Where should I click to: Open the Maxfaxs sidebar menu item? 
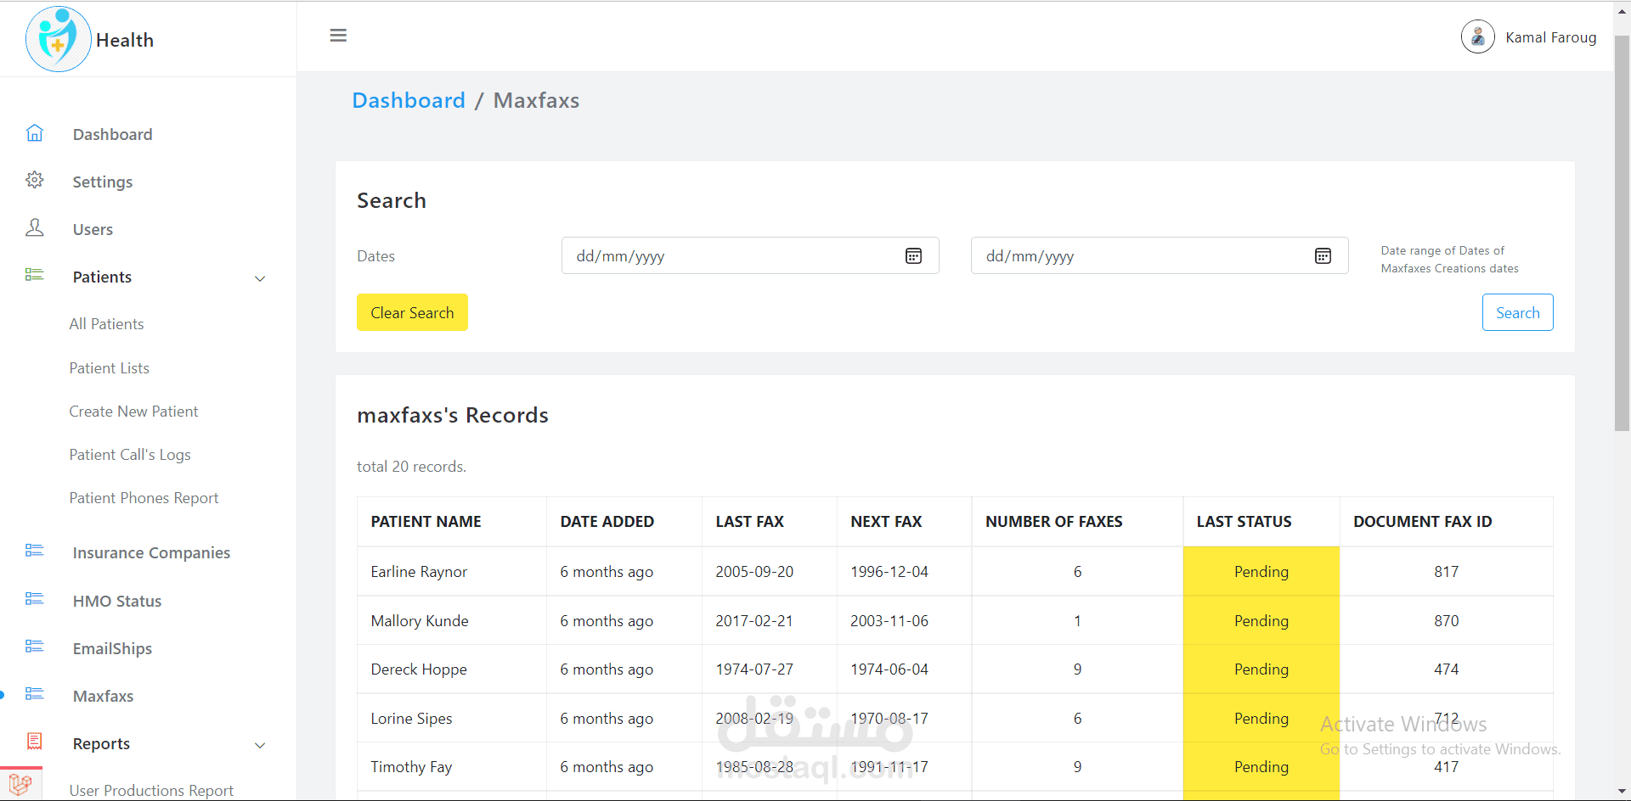coord(103,696)
